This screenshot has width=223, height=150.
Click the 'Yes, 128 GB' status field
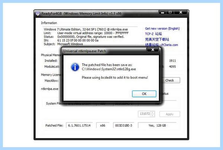click(157, 125)
